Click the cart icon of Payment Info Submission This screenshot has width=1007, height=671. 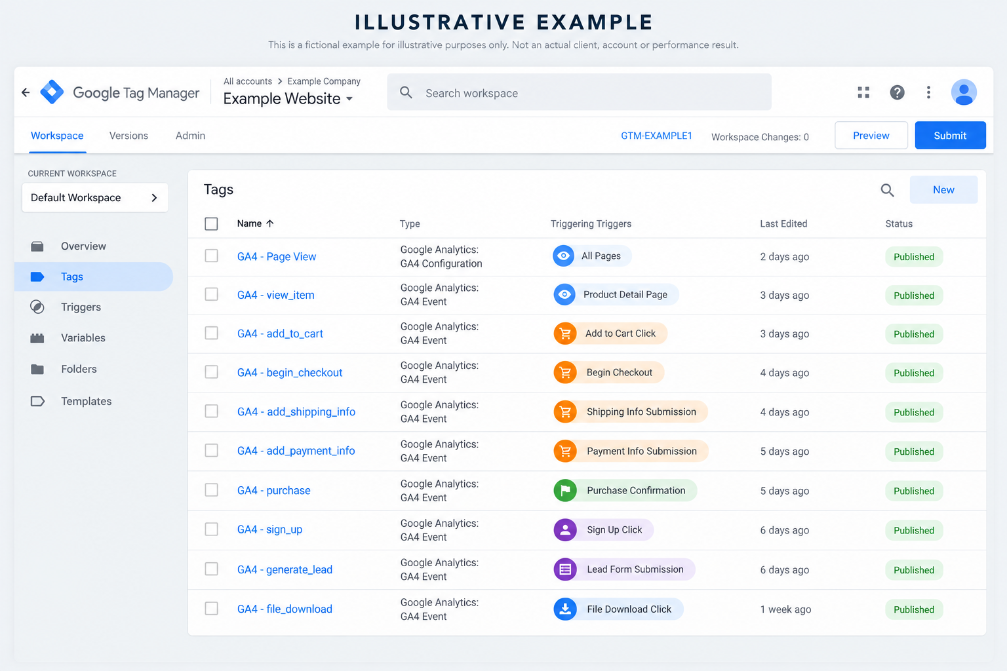(565, 451)
